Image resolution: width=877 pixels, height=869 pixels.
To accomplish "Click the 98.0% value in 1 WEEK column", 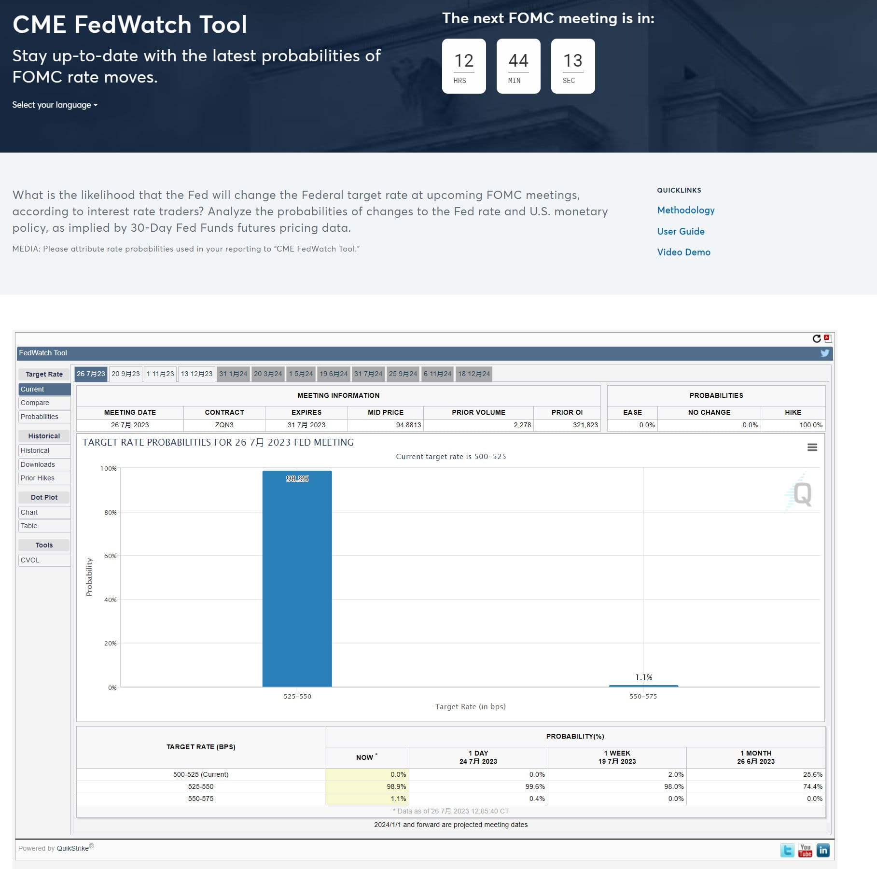I will coord(674,786).
